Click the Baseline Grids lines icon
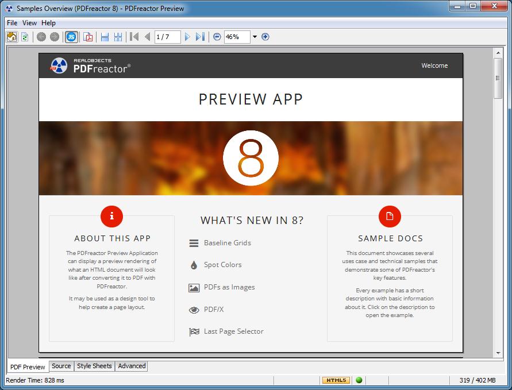Viewport: 512px width, 390px height. 194,243
